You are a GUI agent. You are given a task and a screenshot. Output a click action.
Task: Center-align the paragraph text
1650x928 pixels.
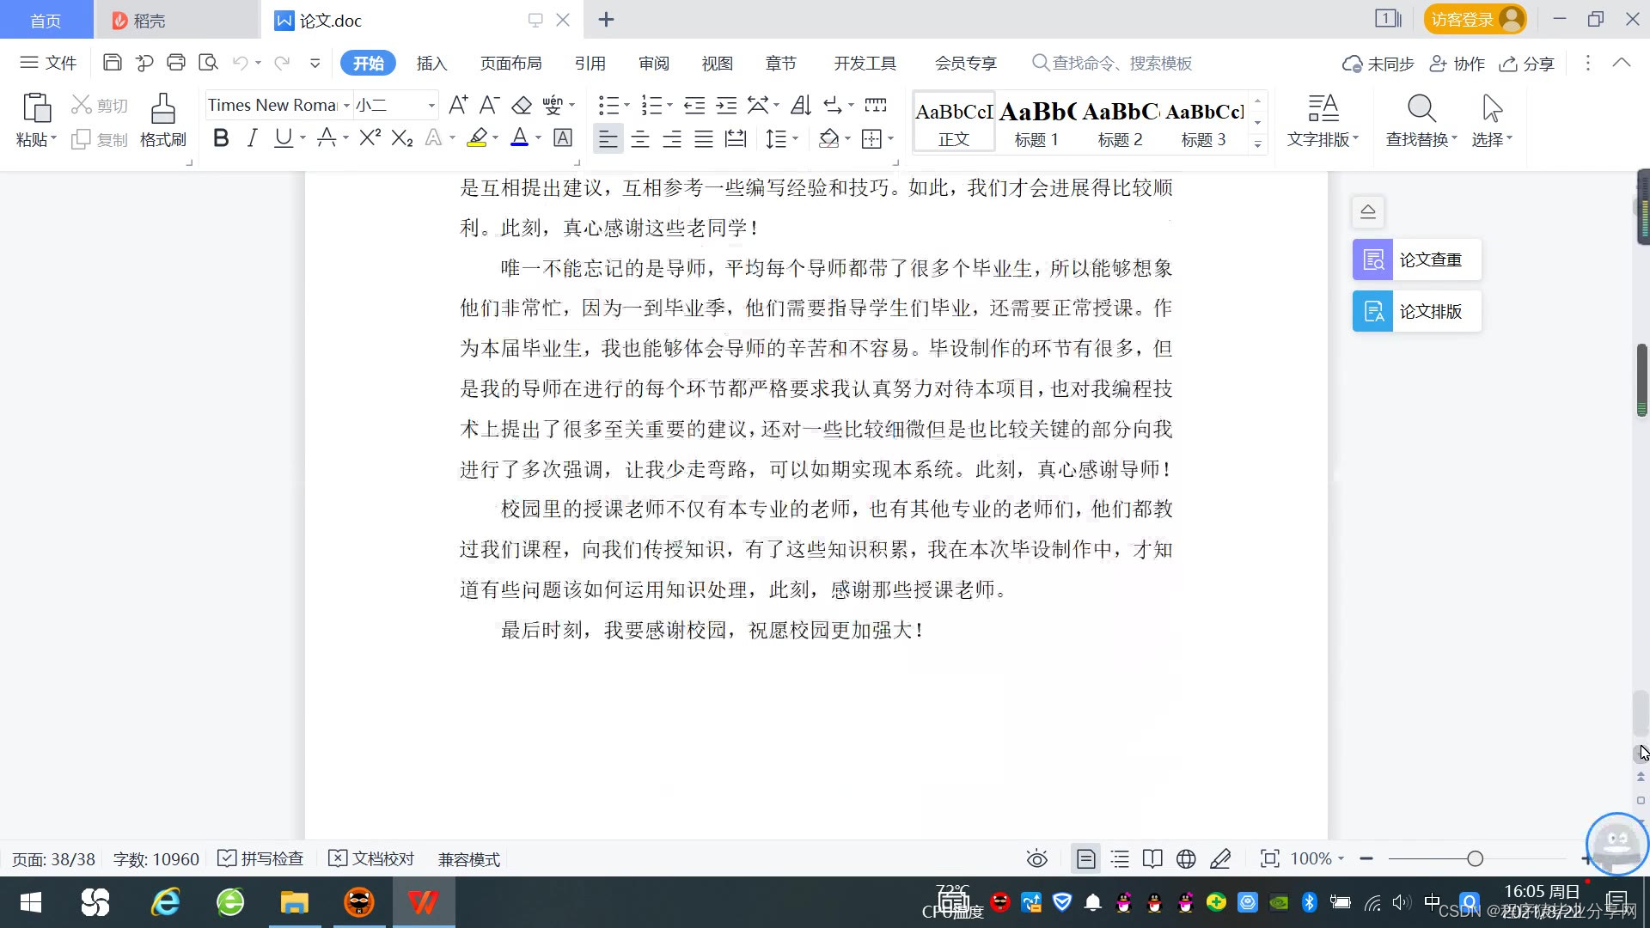click(x=640, y=139)
